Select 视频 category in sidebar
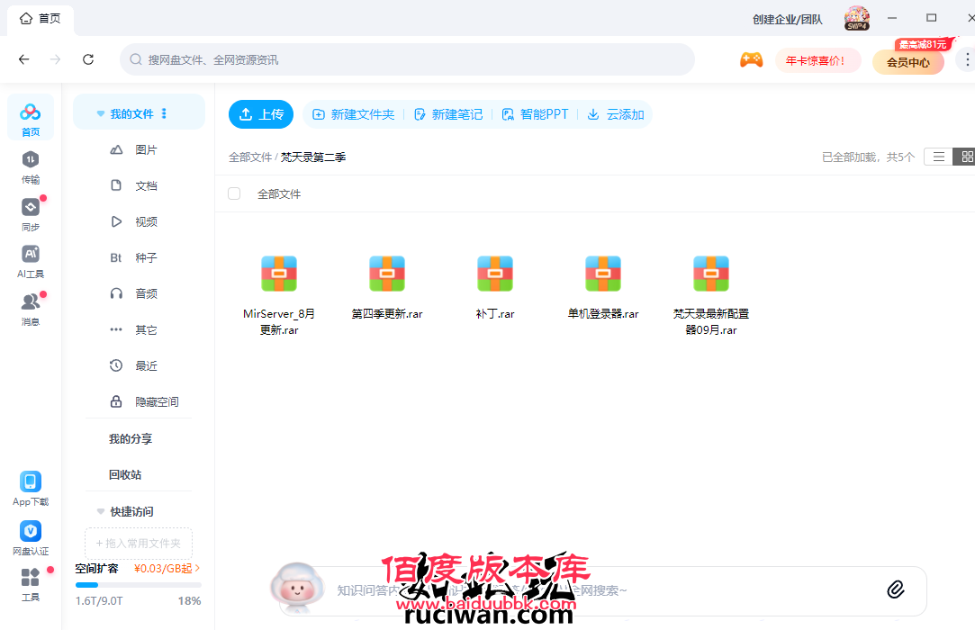Screen dimensions: 975x630 click(x=145, y=221)
